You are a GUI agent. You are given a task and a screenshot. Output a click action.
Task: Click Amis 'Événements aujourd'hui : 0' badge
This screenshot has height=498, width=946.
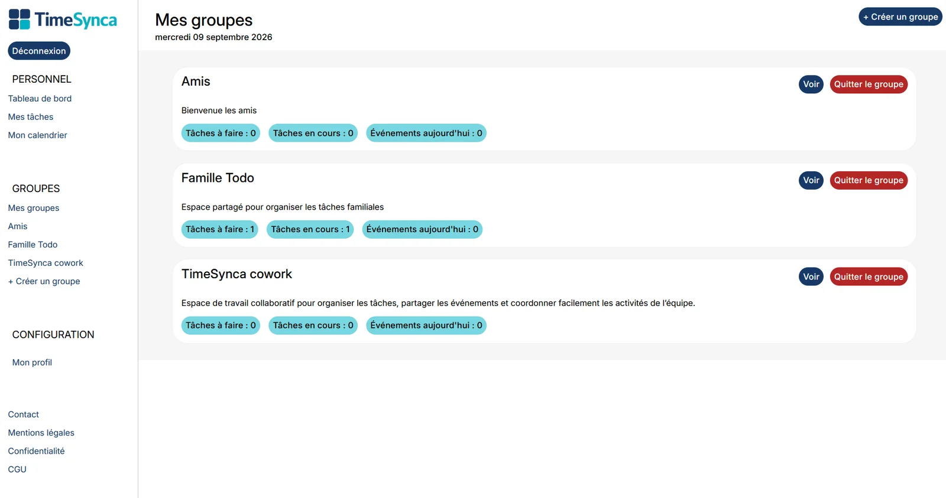pyautogui.click(x=426, y=133)
